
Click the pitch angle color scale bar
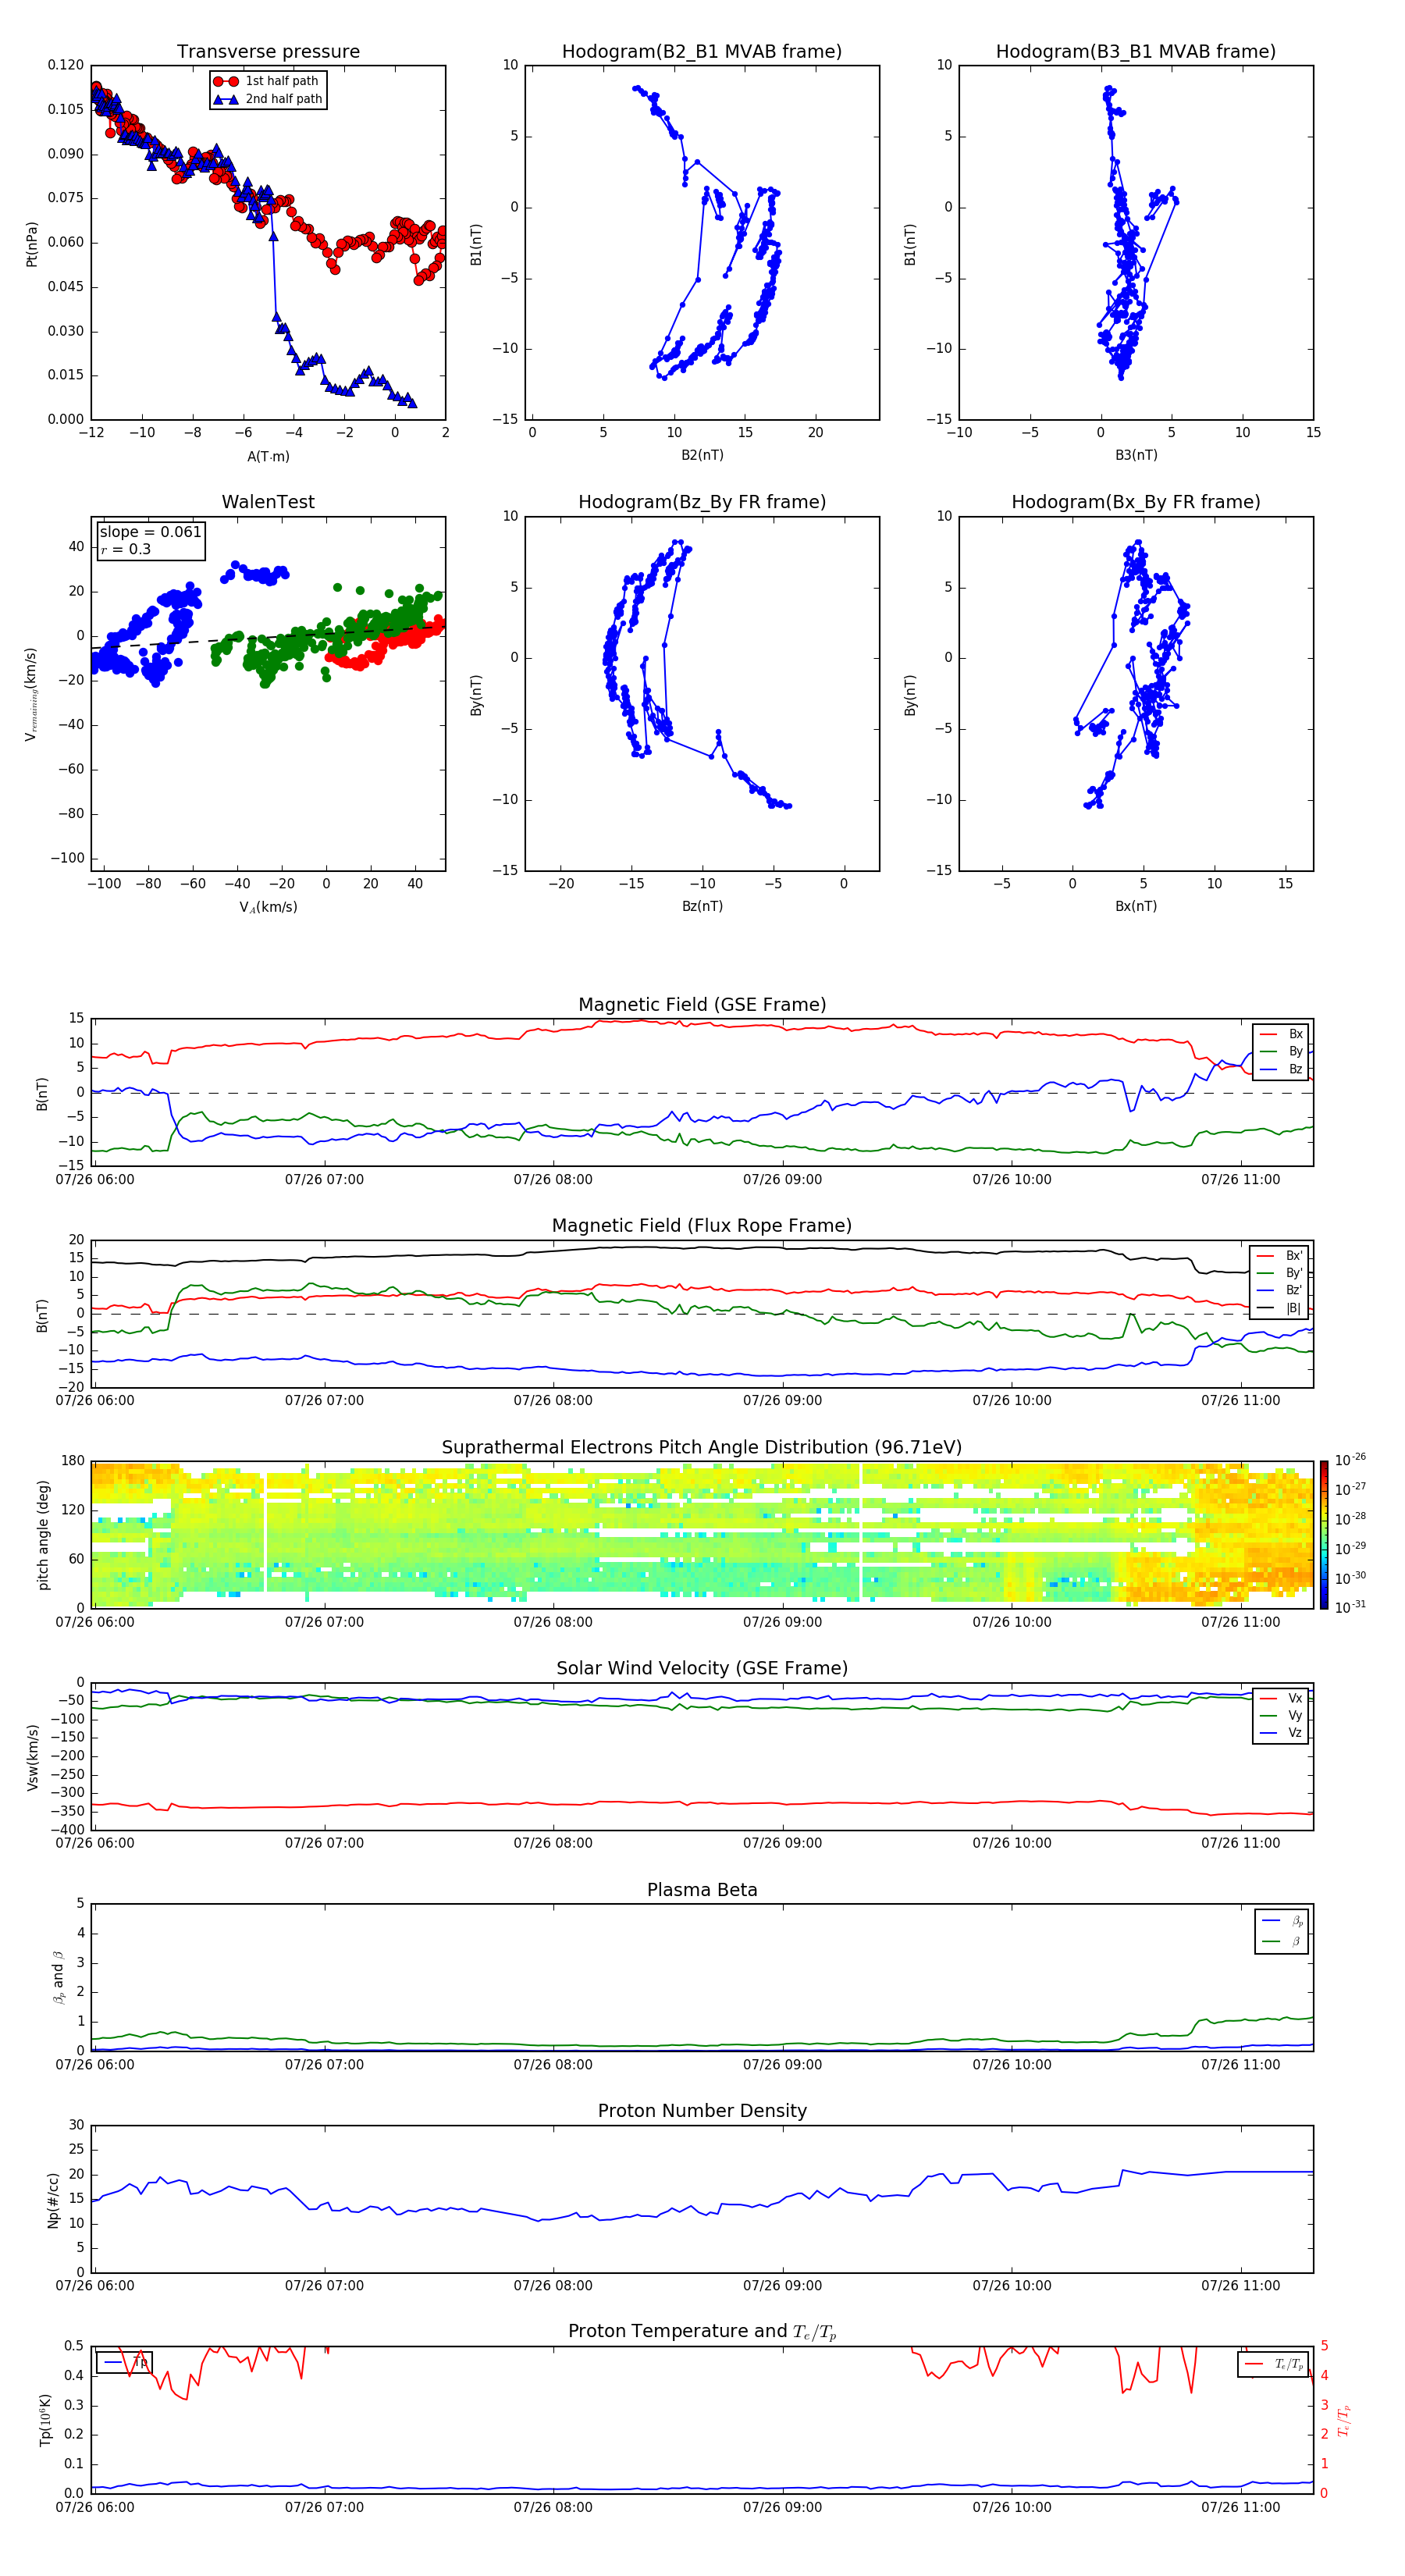(1323, 1535)
